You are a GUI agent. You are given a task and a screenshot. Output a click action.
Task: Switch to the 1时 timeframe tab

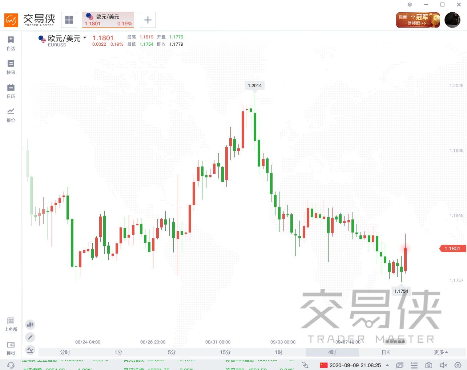(x=279, y=352)
